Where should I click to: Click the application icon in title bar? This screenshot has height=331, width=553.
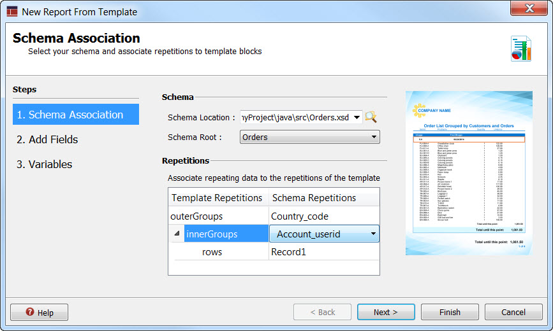(x=12, y=11)
